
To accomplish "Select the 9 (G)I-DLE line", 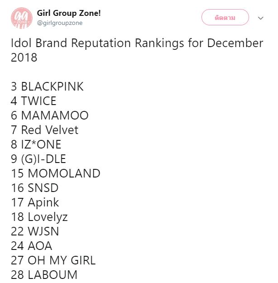I will 38,159.
